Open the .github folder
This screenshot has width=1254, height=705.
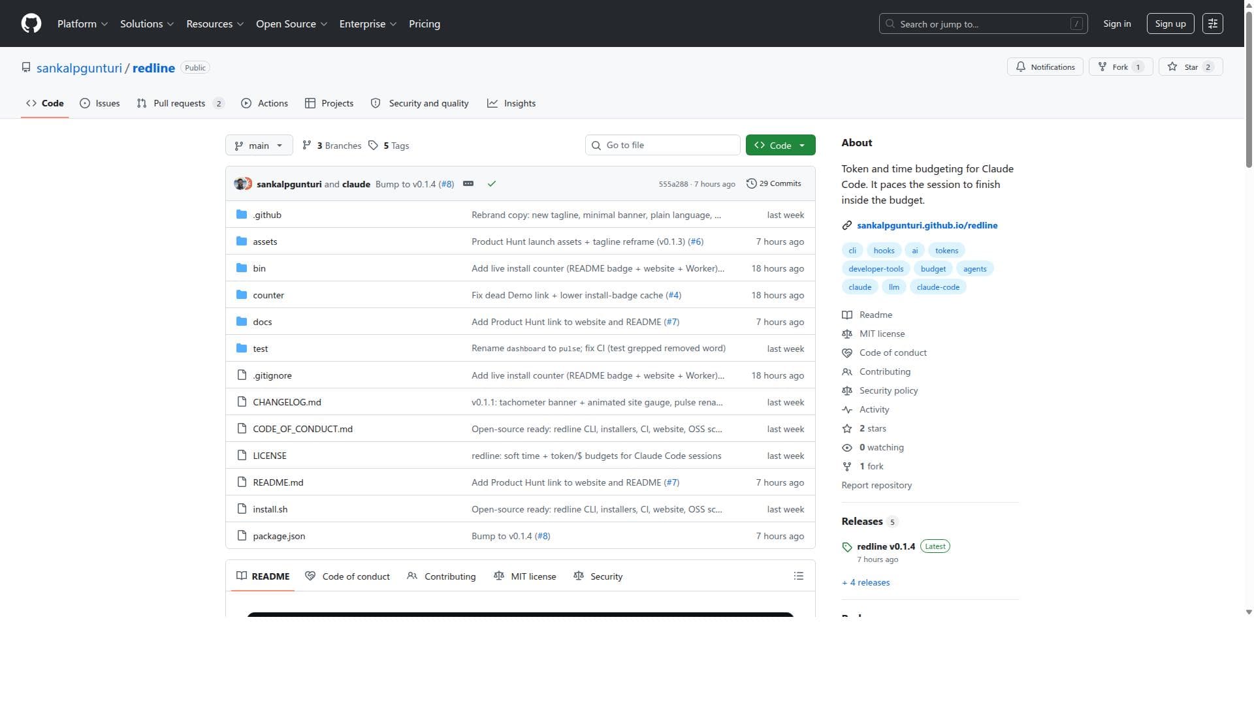click(267, 215)
